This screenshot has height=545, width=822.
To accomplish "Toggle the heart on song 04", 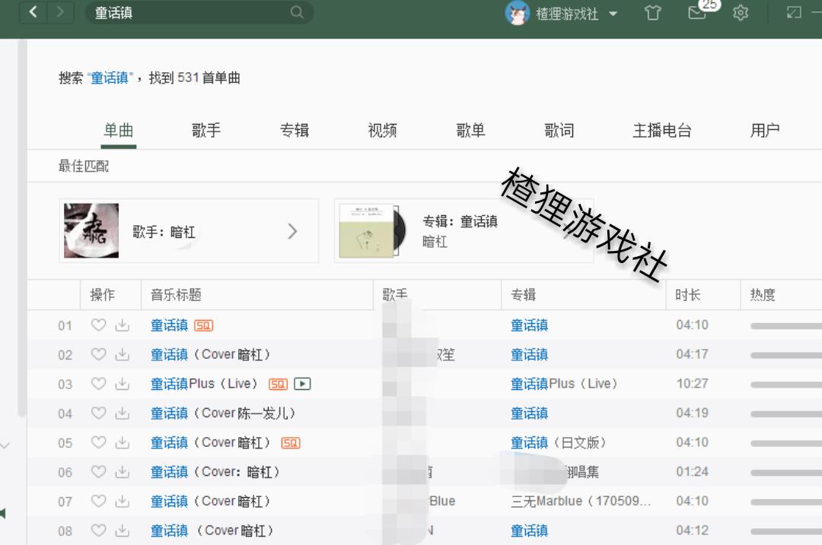I will 98,414.
